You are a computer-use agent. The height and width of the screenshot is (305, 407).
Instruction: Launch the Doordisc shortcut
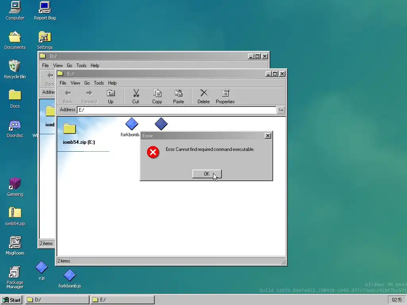click(15, 128)
